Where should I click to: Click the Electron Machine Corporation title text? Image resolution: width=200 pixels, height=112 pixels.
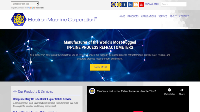(x=62, y=20)
